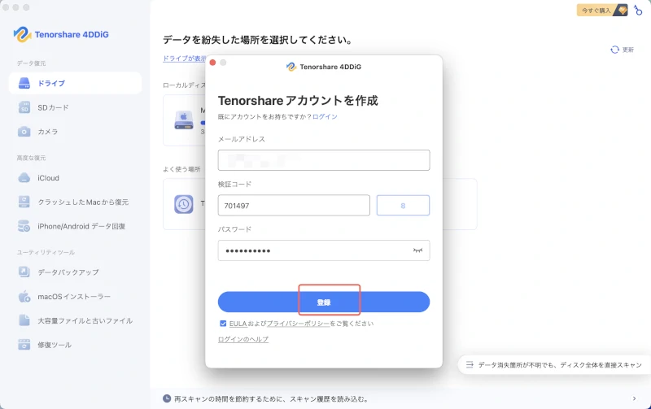The height and width of the screenshot is (409, 651).
Task: Open データバックアップ icon
Action: tap(24, 272)
